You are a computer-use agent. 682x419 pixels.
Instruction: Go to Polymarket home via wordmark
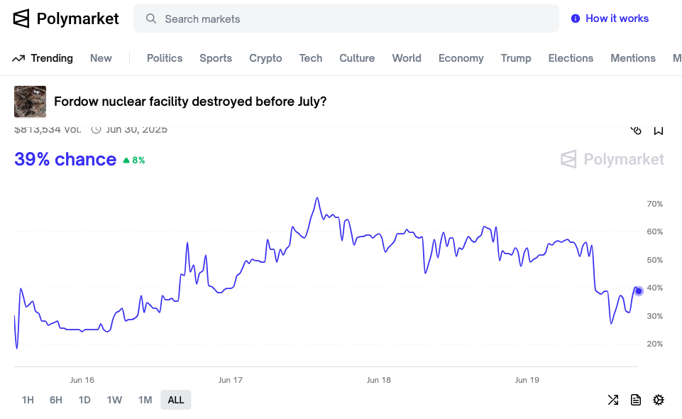pyautogui.click(x=77, y=18)
